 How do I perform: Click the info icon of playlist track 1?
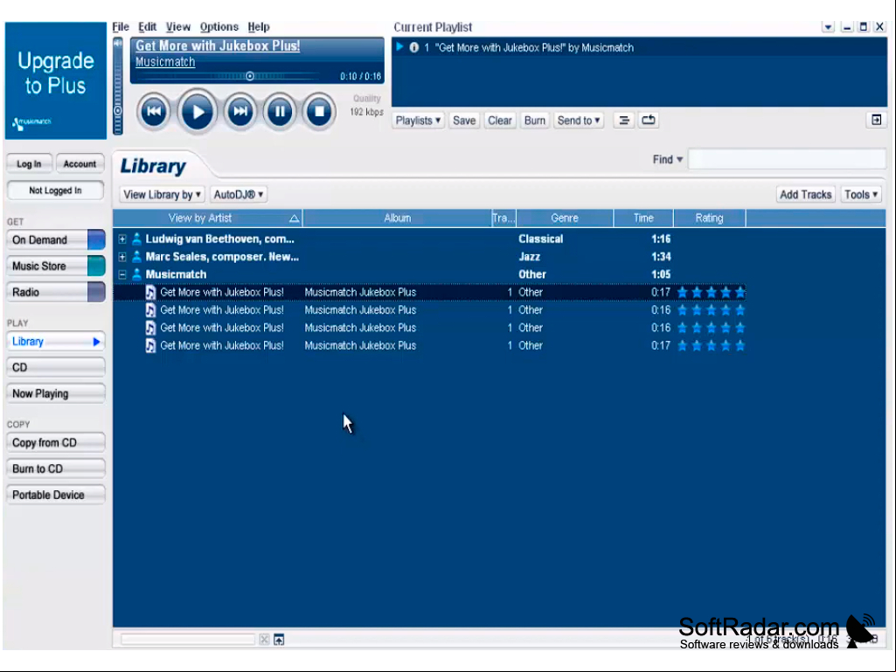coord(414,47)
